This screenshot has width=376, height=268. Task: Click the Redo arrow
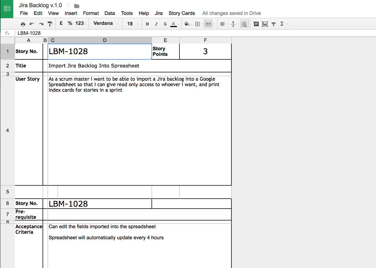41,24
